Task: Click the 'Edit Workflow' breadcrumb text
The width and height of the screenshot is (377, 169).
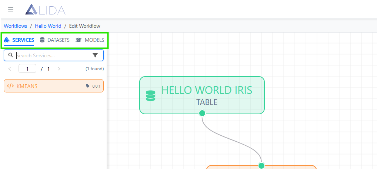Action: [x=85, y=26]
